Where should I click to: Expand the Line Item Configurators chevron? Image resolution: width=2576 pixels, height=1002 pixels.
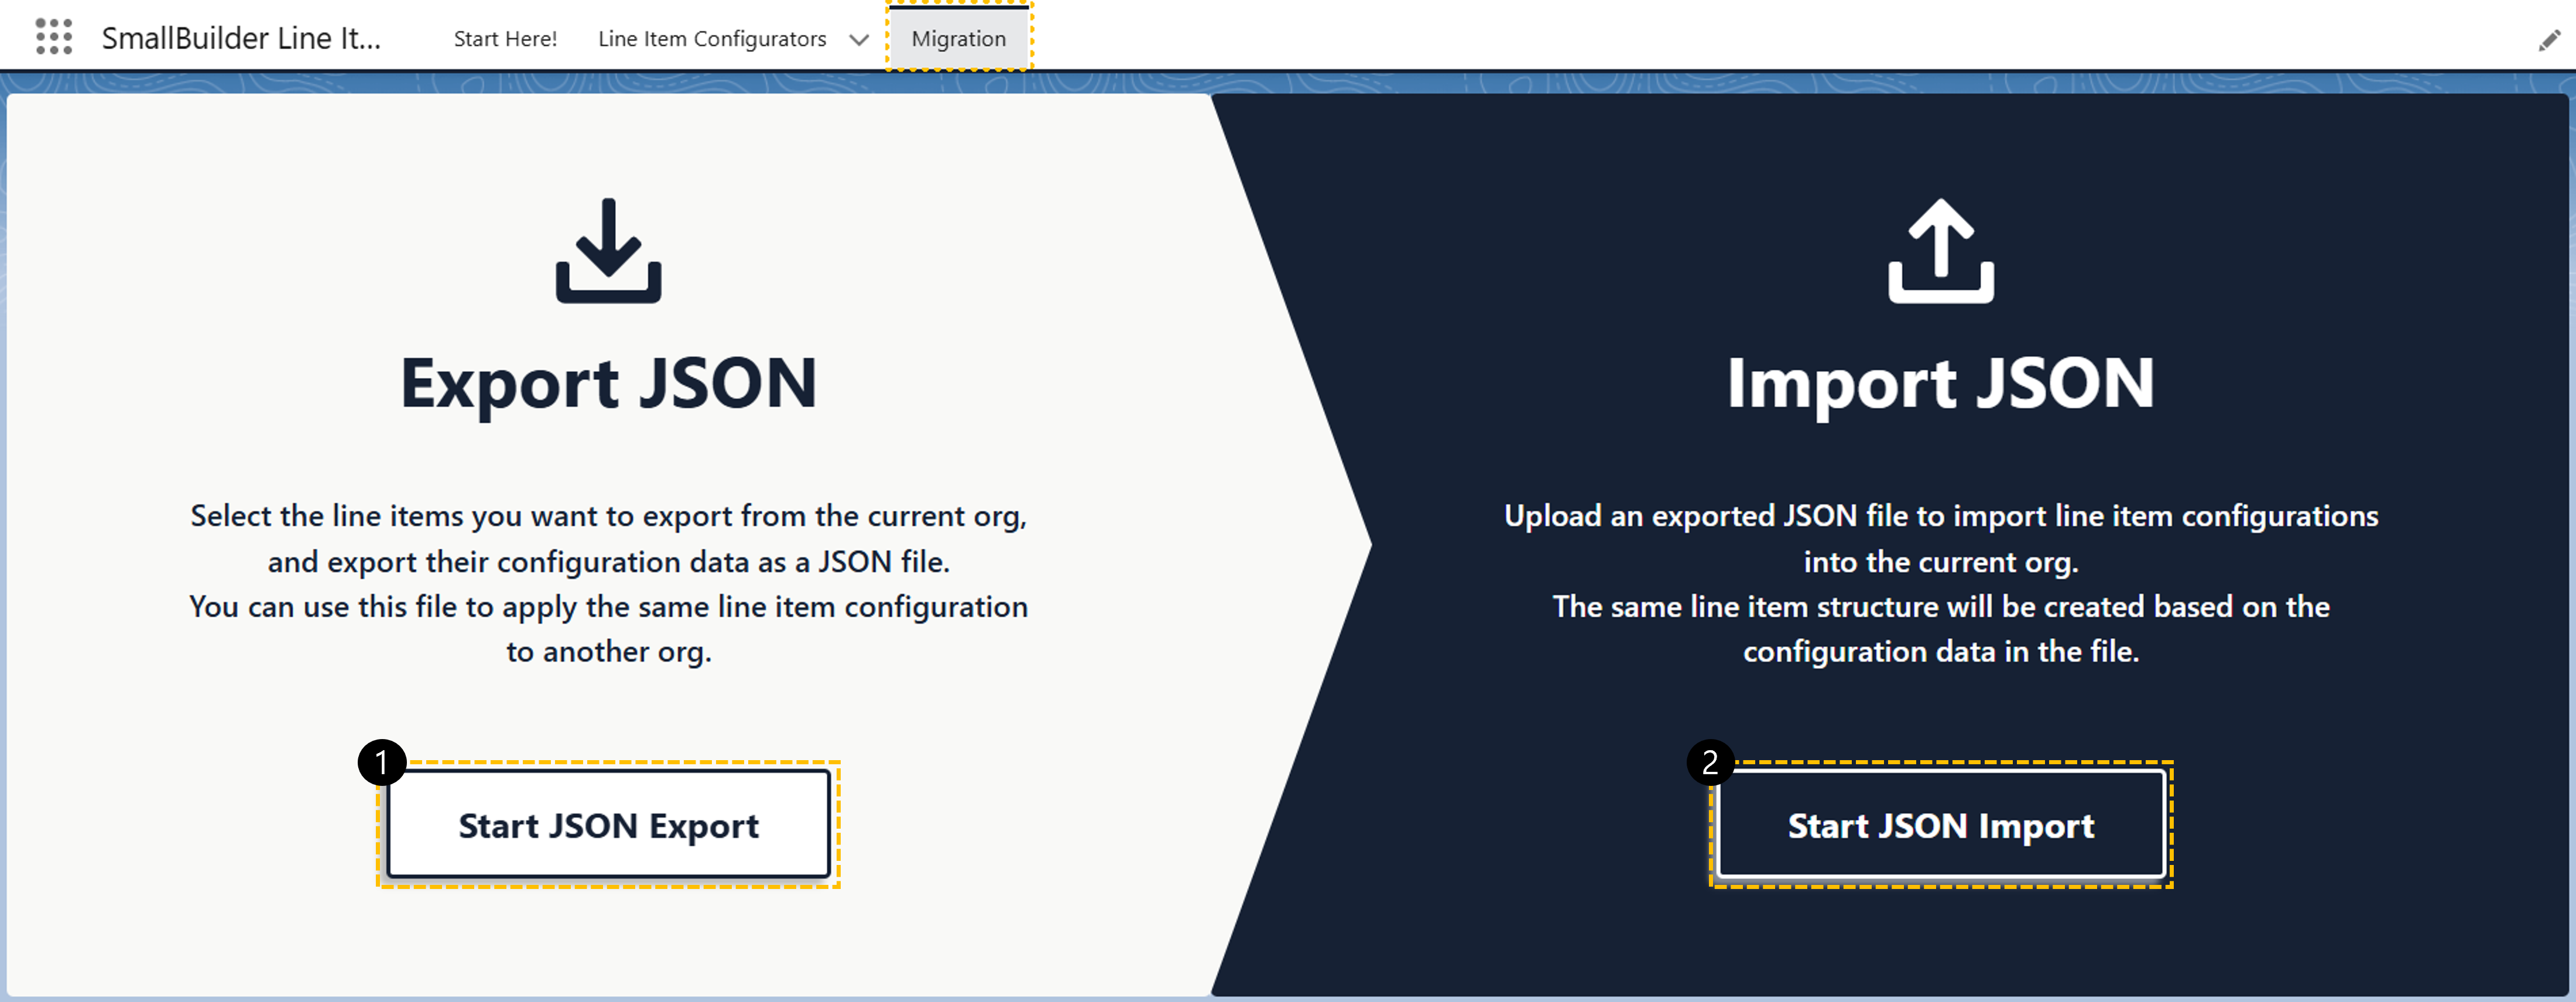click(x=858, y=40)
